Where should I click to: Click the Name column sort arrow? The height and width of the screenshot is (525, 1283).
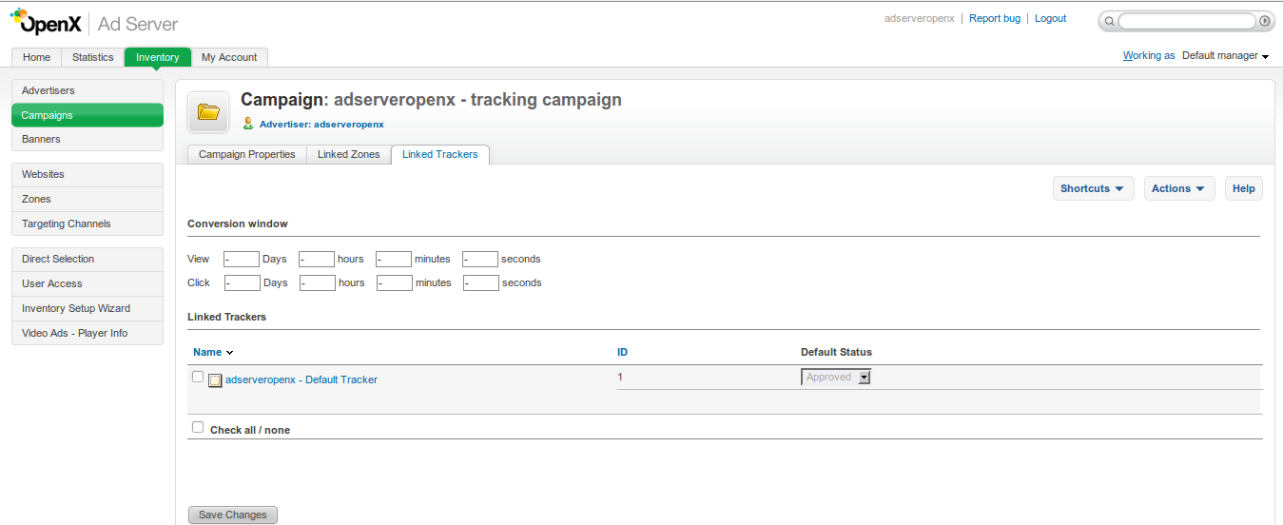coord(229,353)
